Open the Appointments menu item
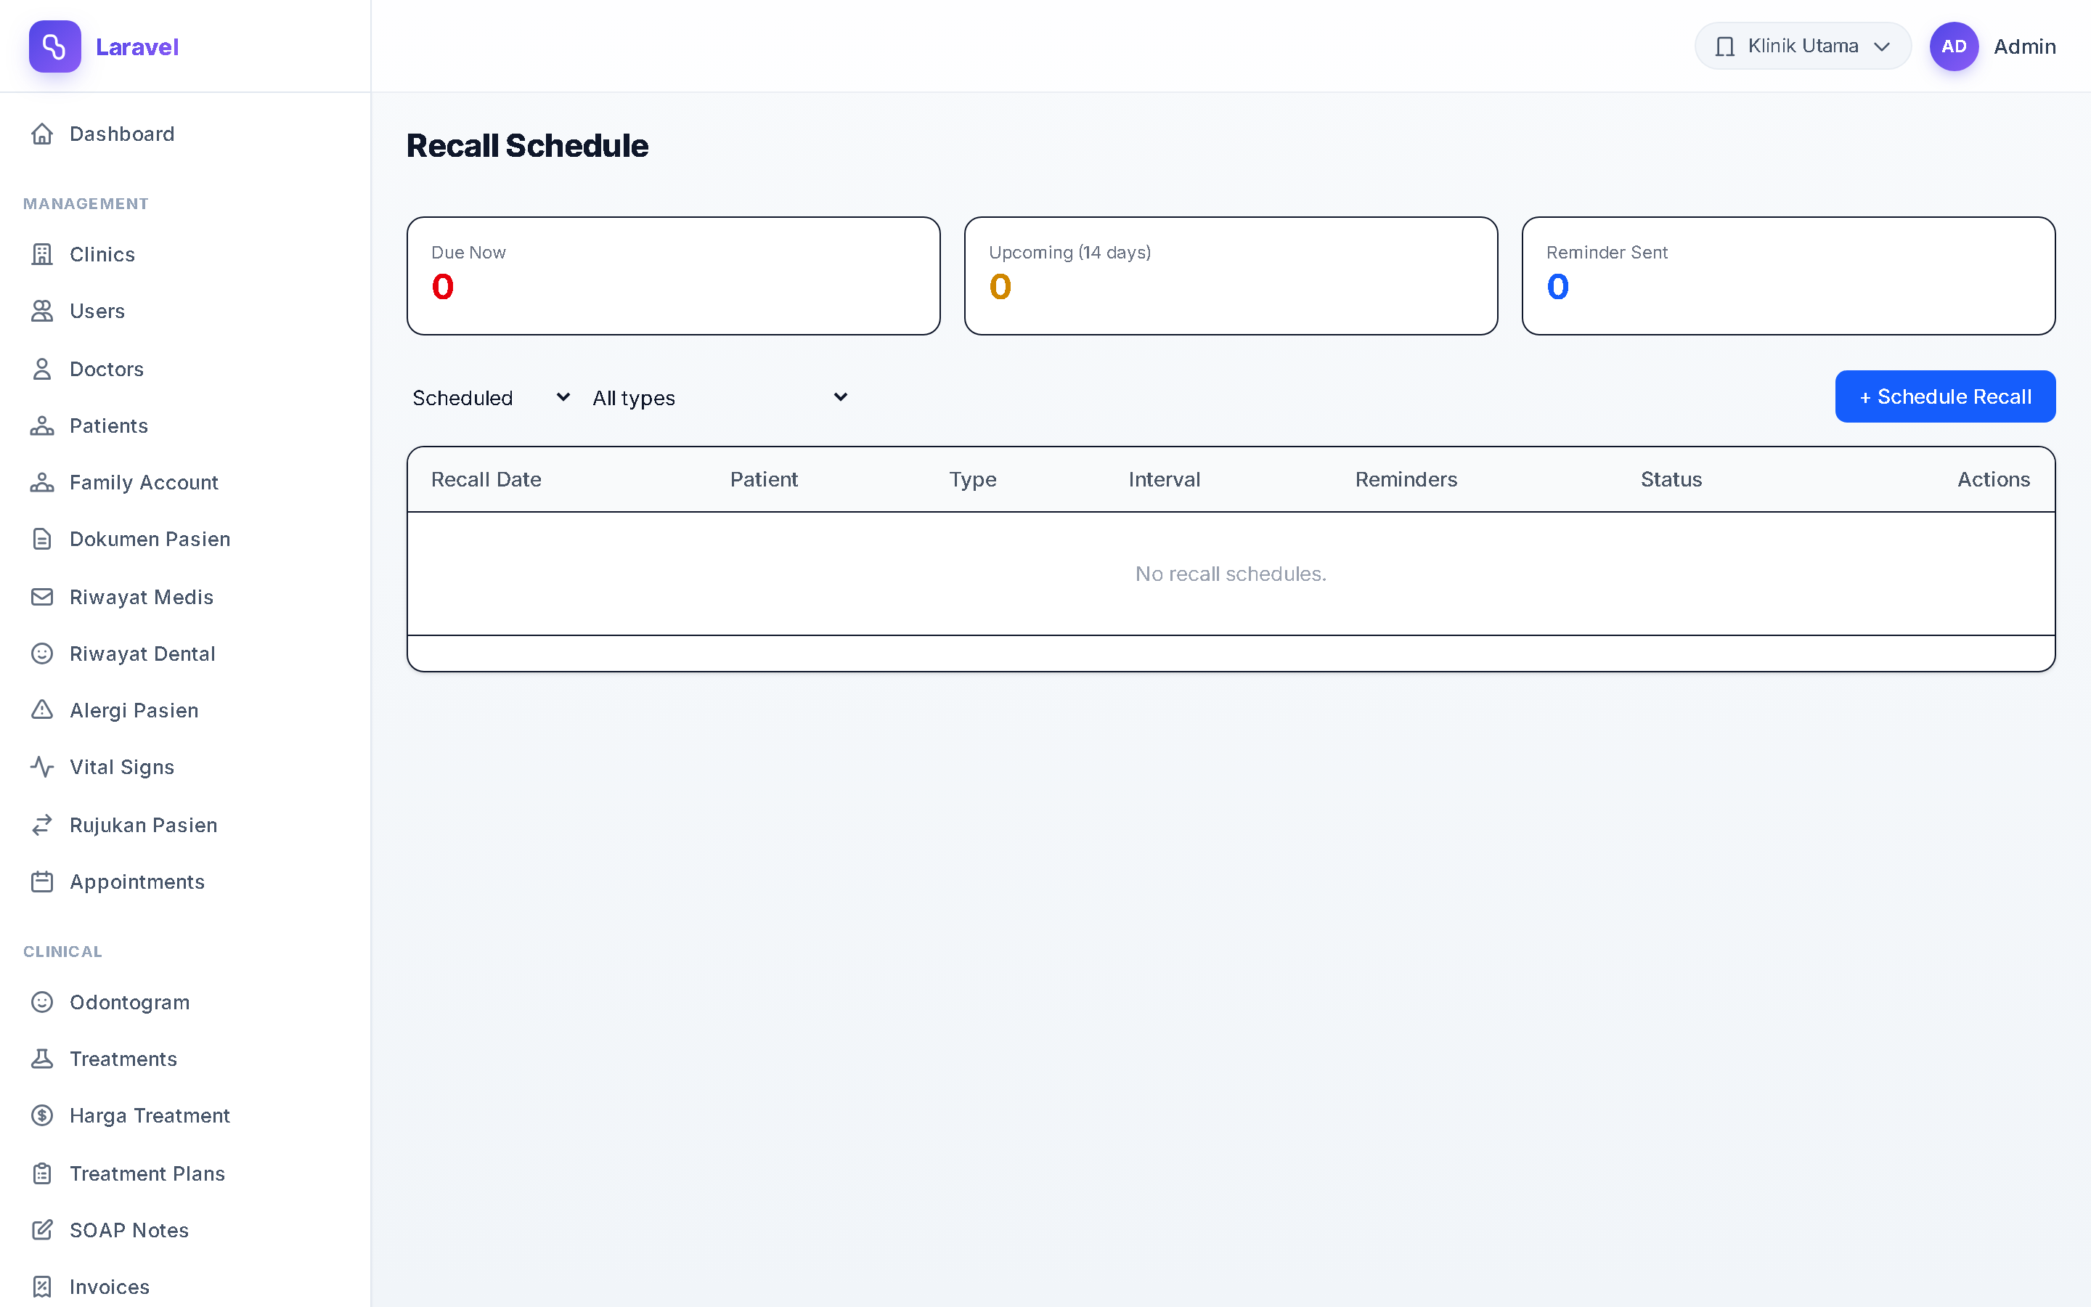 (185, 881)
